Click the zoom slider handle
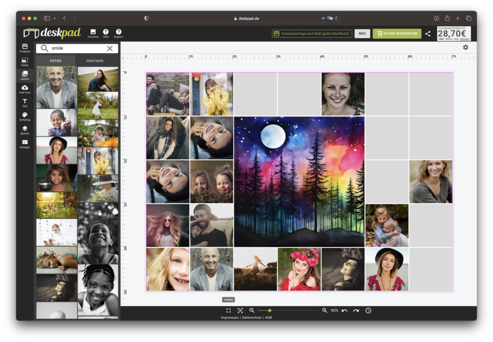 (270, 311)
